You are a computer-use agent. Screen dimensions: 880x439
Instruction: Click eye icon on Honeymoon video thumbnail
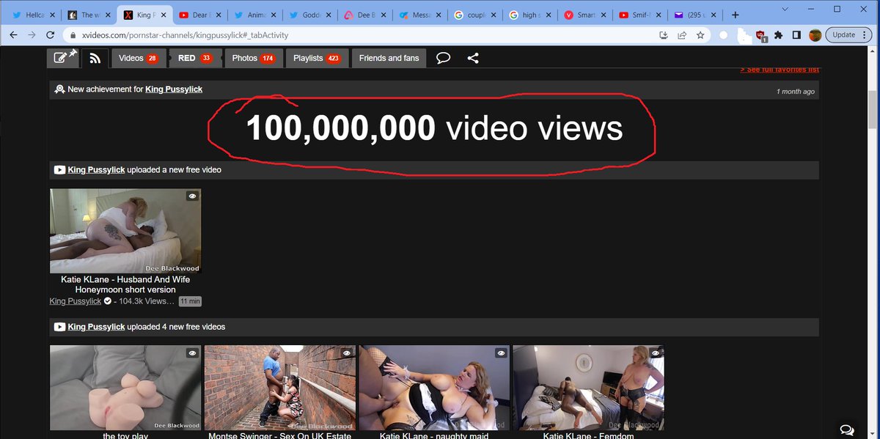(192, 196)
